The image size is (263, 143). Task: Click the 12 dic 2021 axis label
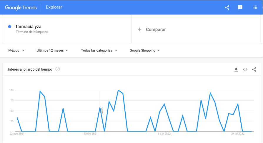[91, 134]
